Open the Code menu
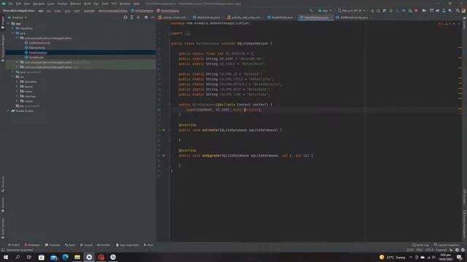 point(51,4)
